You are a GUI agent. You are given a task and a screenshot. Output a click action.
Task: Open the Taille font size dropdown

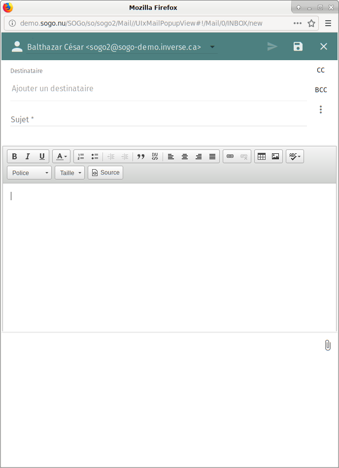pos(69,173)
